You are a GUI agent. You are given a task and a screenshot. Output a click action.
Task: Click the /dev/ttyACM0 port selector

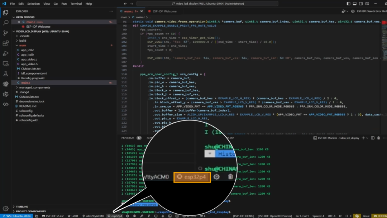tap(93, 216)
